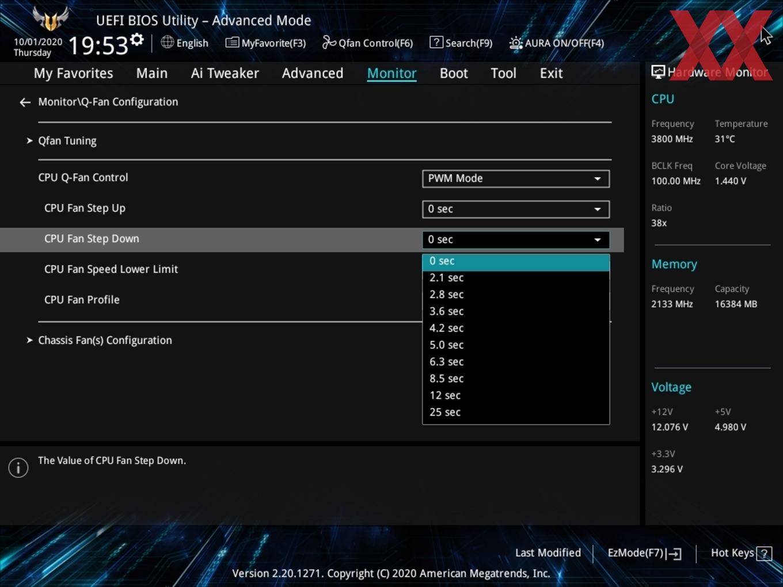Open Search(F9) question icon

(436, 42)
